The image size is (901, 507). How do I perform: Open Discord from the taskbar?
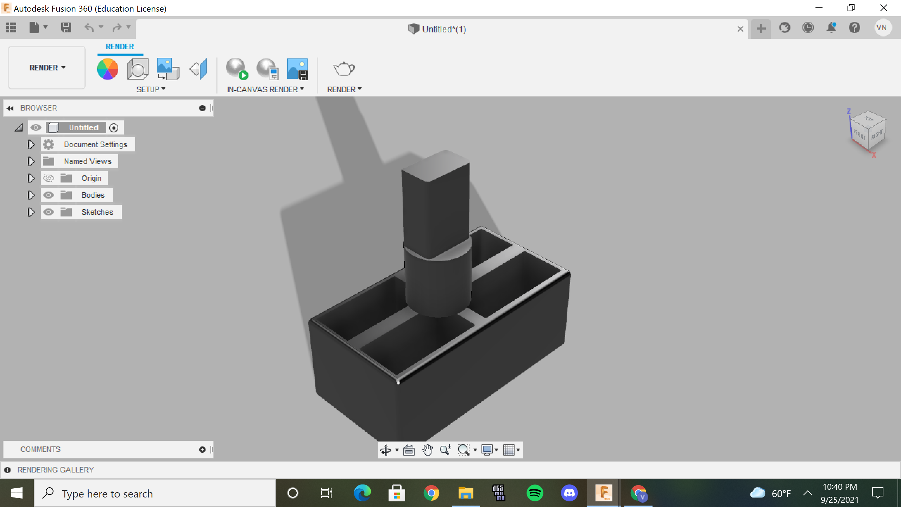(569, 493)
